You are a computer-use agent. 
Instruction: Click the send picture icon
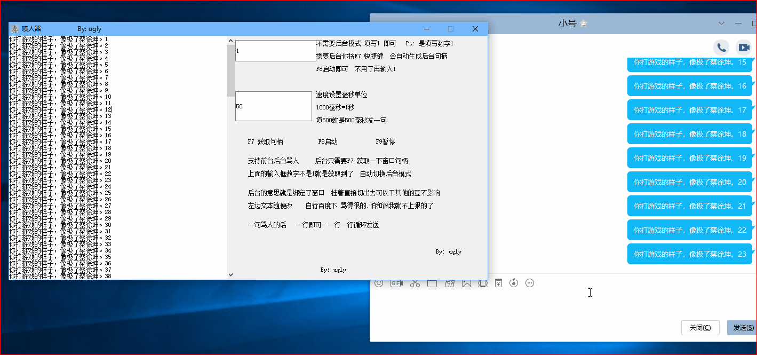(466, 283)
